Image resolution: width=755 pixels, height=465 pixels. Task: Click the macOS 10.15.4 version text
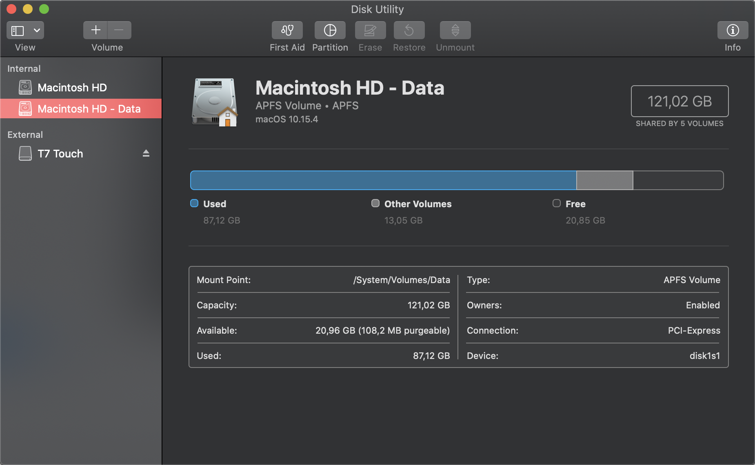[x=286, y=119]
